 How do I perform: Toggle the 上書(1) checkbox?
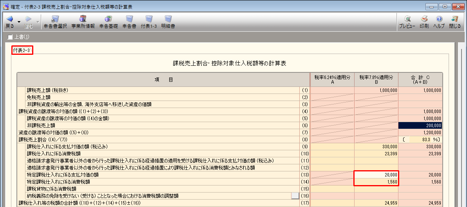11,37
